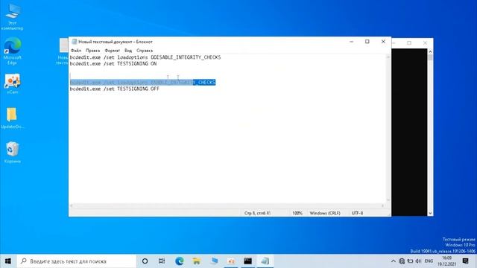Image resolution: width=477 pixels, height=268 pixels.
Task: Maximize the Notepad window
Action: 367,42
